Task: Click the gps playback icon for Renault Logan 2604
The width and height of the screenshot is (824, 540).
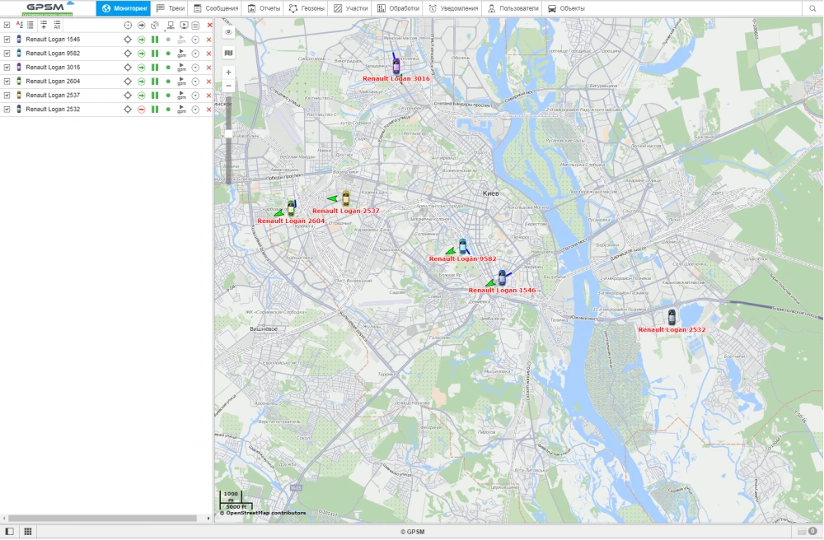Action: (x=181, y=81)
